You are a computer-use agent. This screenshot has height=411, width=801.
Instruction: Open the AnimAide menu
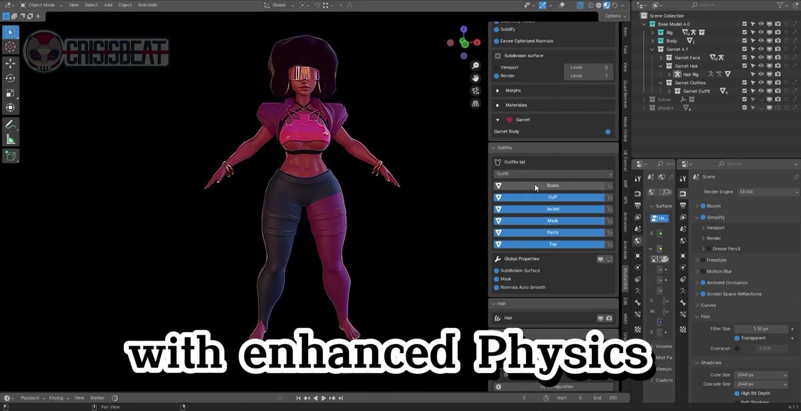pyautogui.click(x=147, y=5)
